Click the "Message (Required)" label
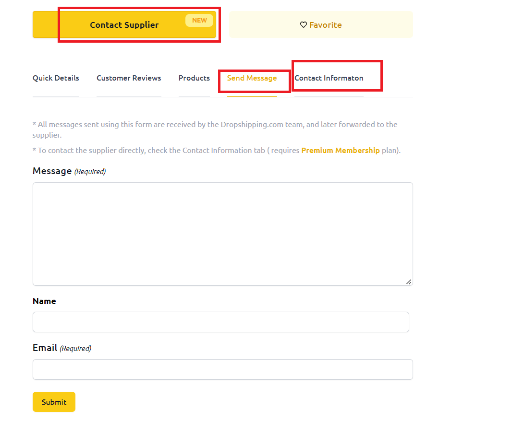Screen dimensions: 512x421 69,171
